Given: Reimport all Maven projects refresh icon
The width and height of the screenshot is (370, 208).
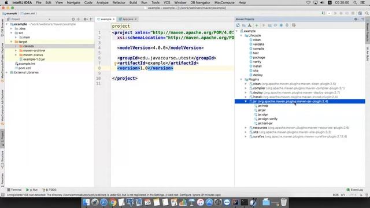Looking at the screenshot, I should 238,25.
